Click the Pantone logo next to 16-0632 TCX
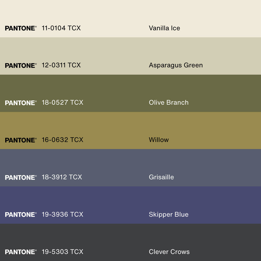This screenshot has width=261, height=261. 21,140
